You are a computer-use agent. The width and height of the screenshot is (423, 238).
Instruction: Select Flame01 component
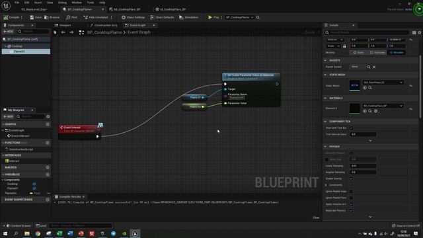point(26,52)
